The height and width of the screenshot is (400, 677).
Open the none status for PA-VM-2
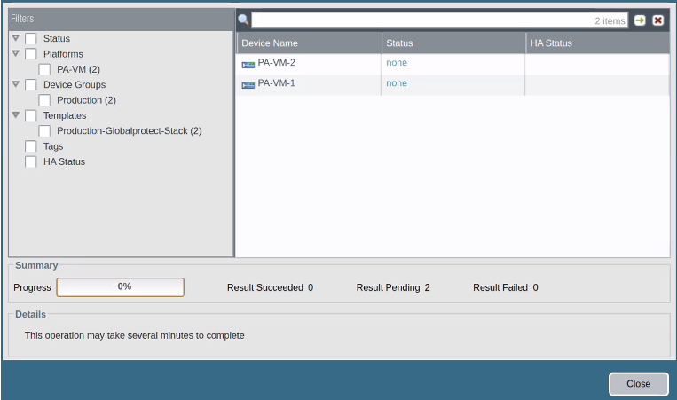[397, 63]
